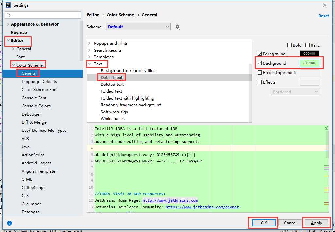Expand Search Results arrow

89,50
